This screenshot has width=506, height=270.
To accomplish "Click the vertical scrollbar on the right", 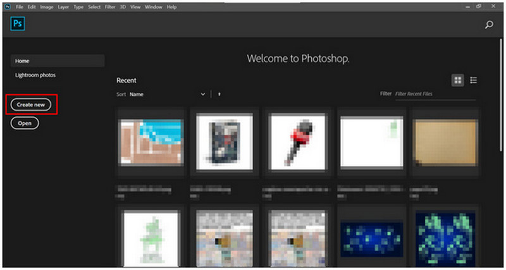I will pos(500,94).
